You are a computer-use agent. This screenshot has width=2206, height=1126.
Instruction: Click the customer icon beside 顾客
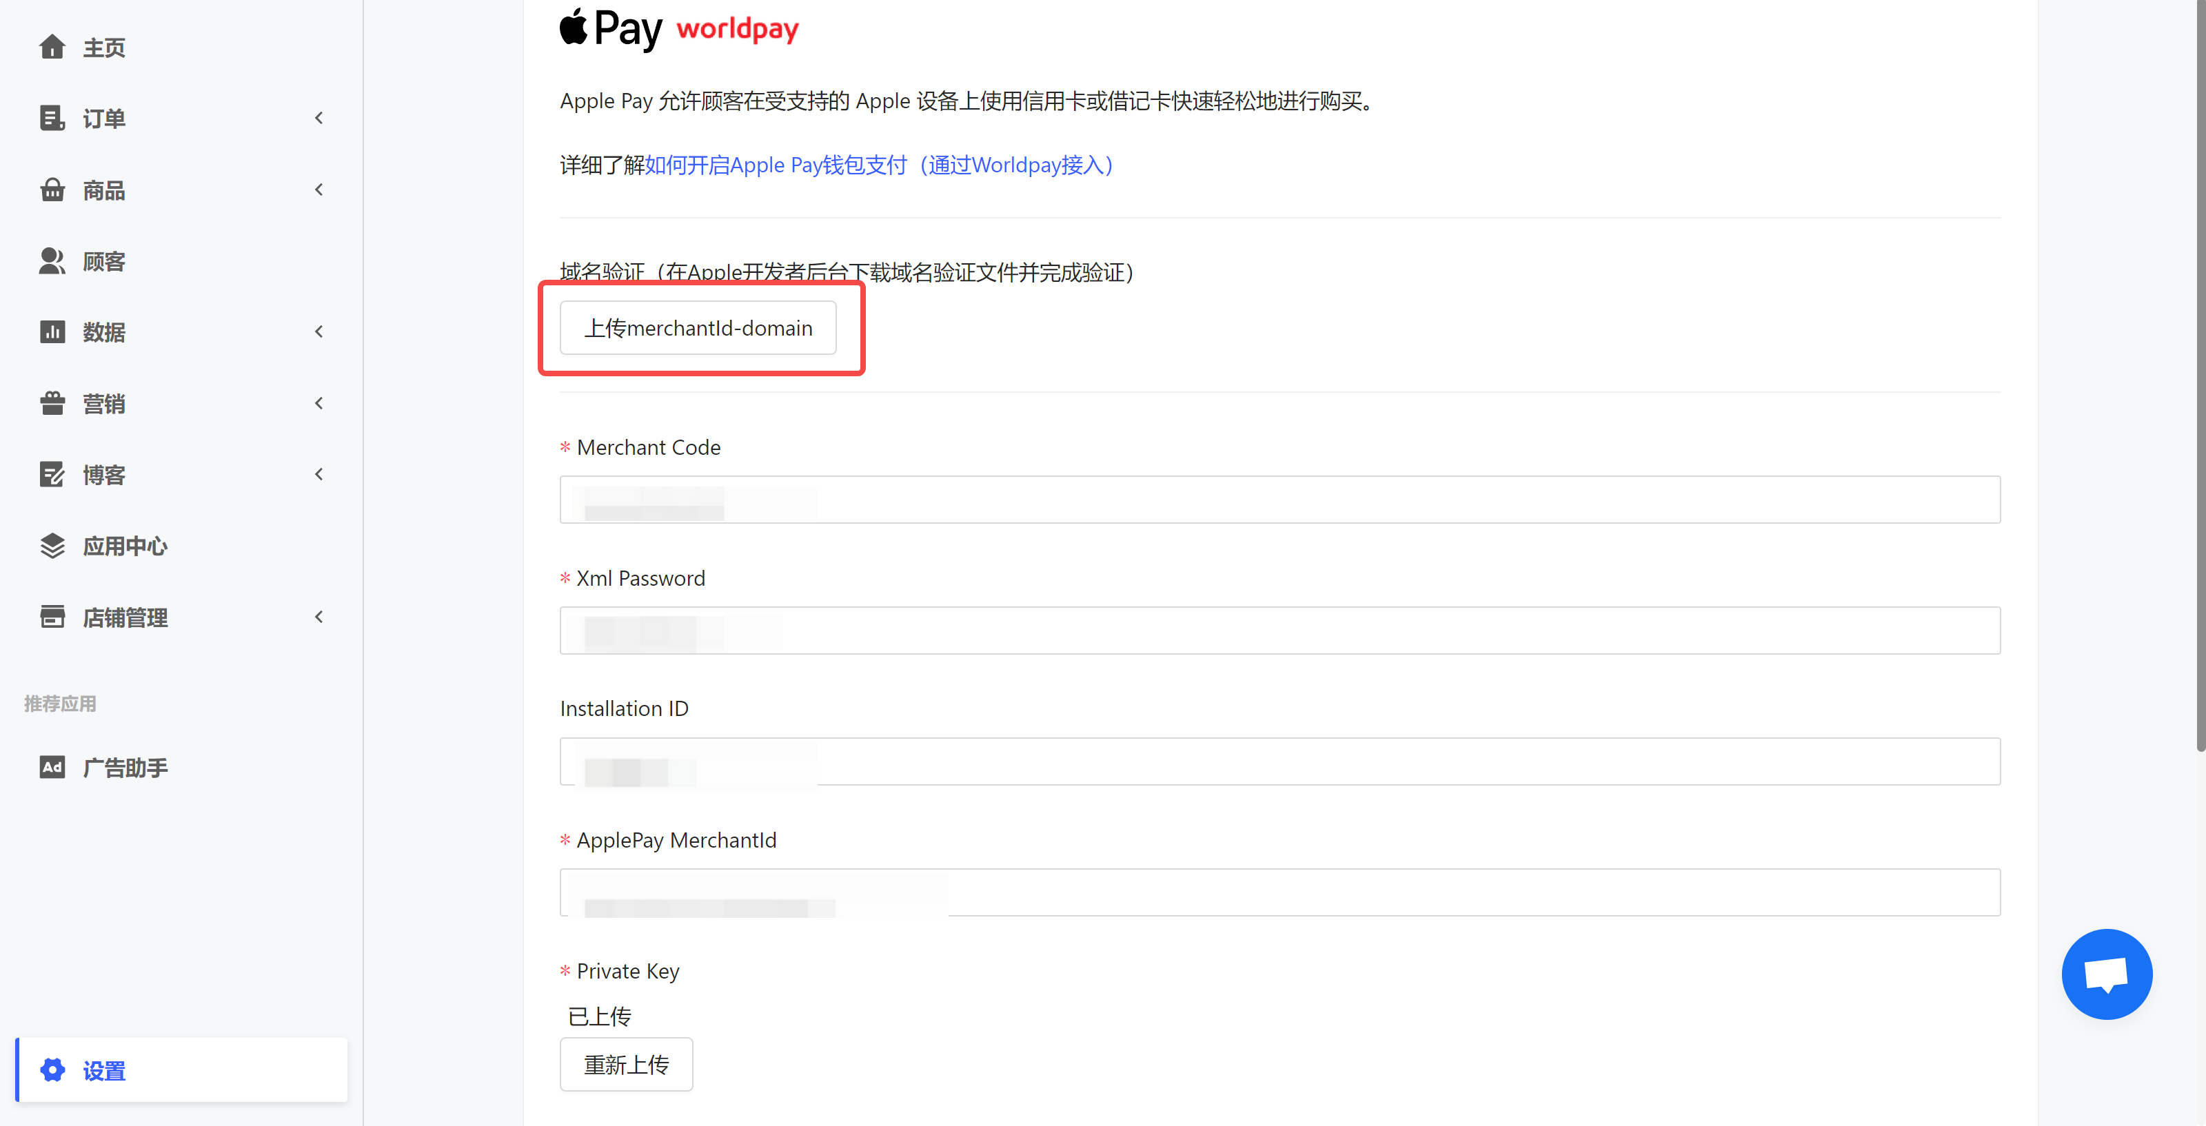[52, 261]
